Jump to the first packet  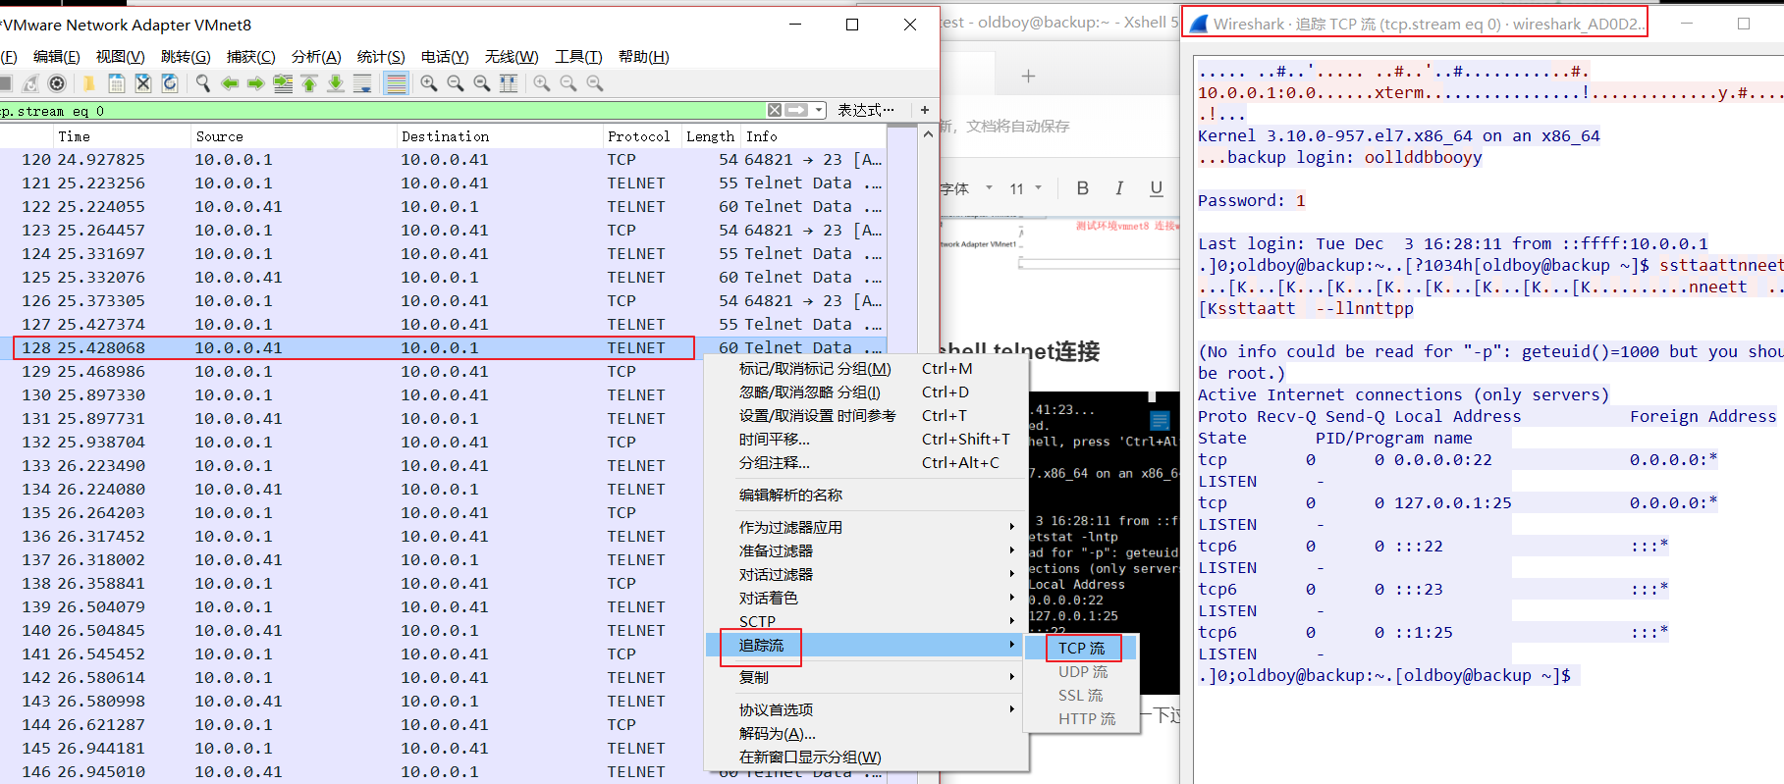309,83
